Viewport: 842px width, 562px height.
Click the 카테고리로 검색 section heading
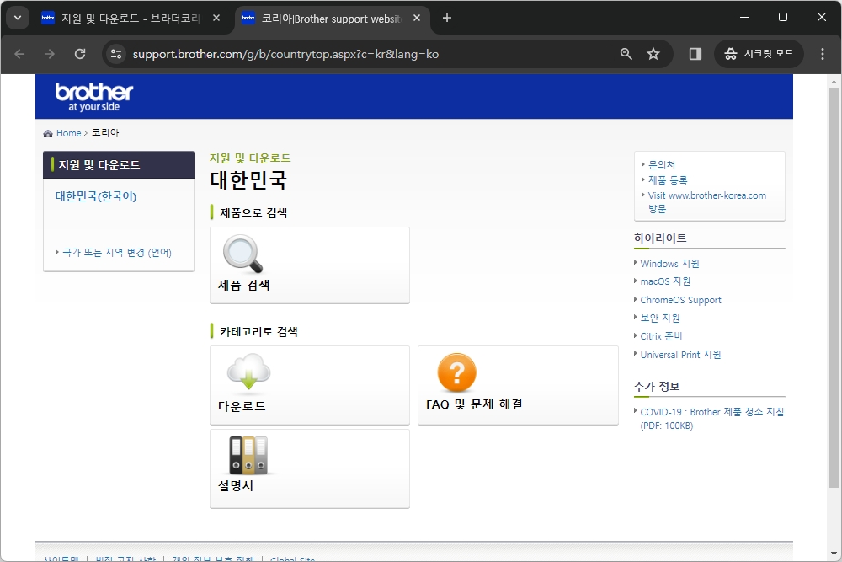pos(258,331)
